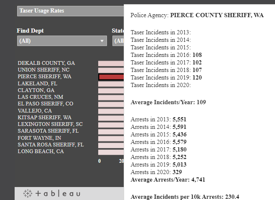275x200 pixels.
Task: Click the Lakeland, FL bar
Action: (x=111, y=84)
